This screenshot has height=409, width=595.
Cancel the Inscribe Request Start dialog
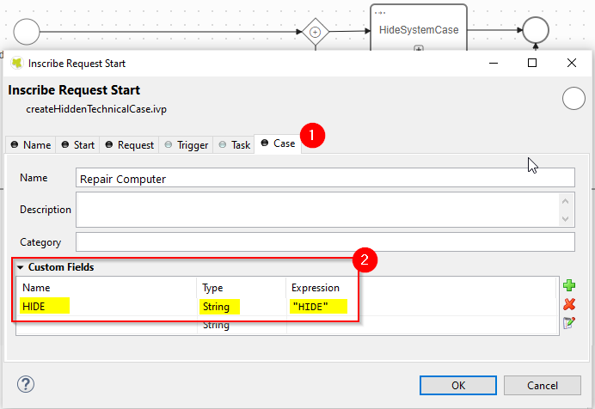[542, 384]
